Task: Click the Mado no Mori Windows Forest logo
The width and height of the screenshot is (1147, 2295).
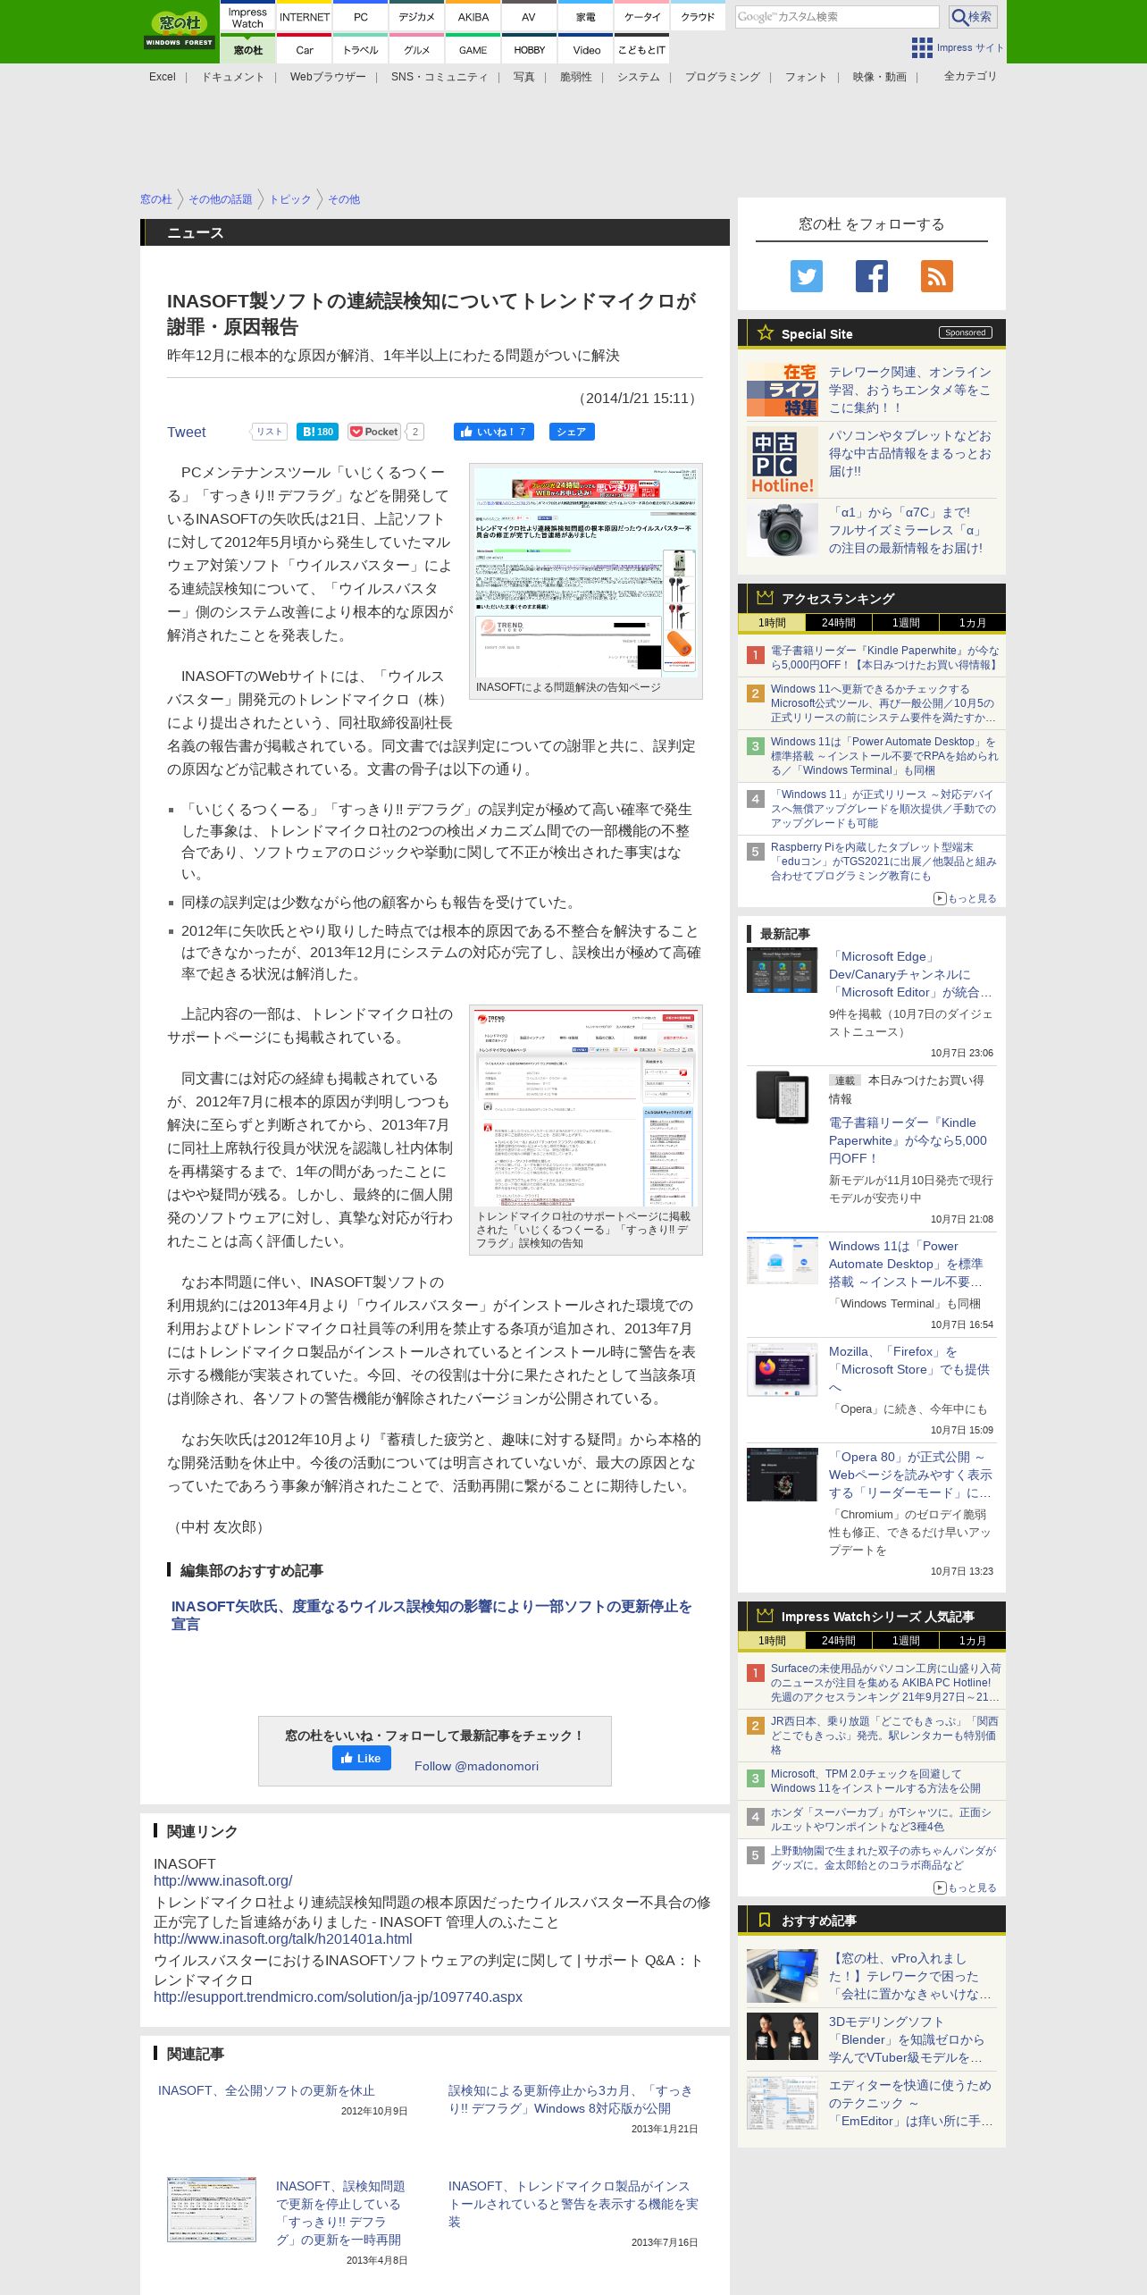Action: pos(180,30)
